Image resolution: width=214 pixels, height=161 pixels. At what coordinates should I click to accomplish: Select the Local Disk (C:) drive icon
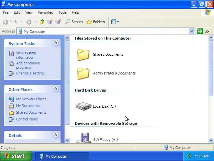pyautogui.click(x=84, y=106)
